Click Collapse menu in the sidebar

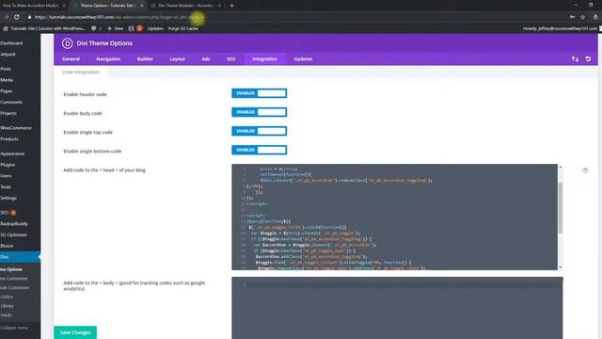(x=14, y=328)
